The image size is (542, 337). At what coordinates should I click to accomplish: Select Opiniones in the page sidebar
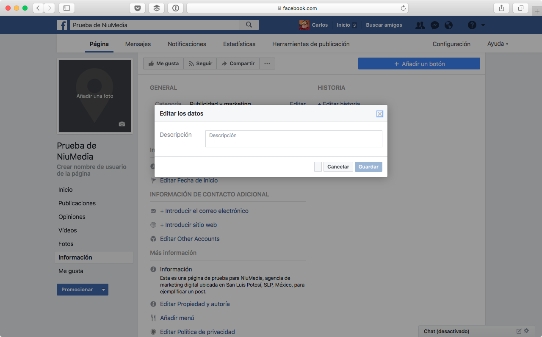pyautogui.click(x=72, y=217)
